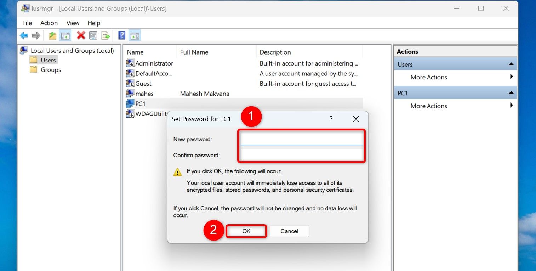
Task: Click 'Built-in account for guest access' description
Action: (308, 84)
